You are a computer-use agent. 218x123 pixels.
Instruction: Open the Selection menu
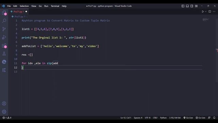pyautogui.click(x=24, y=6)
